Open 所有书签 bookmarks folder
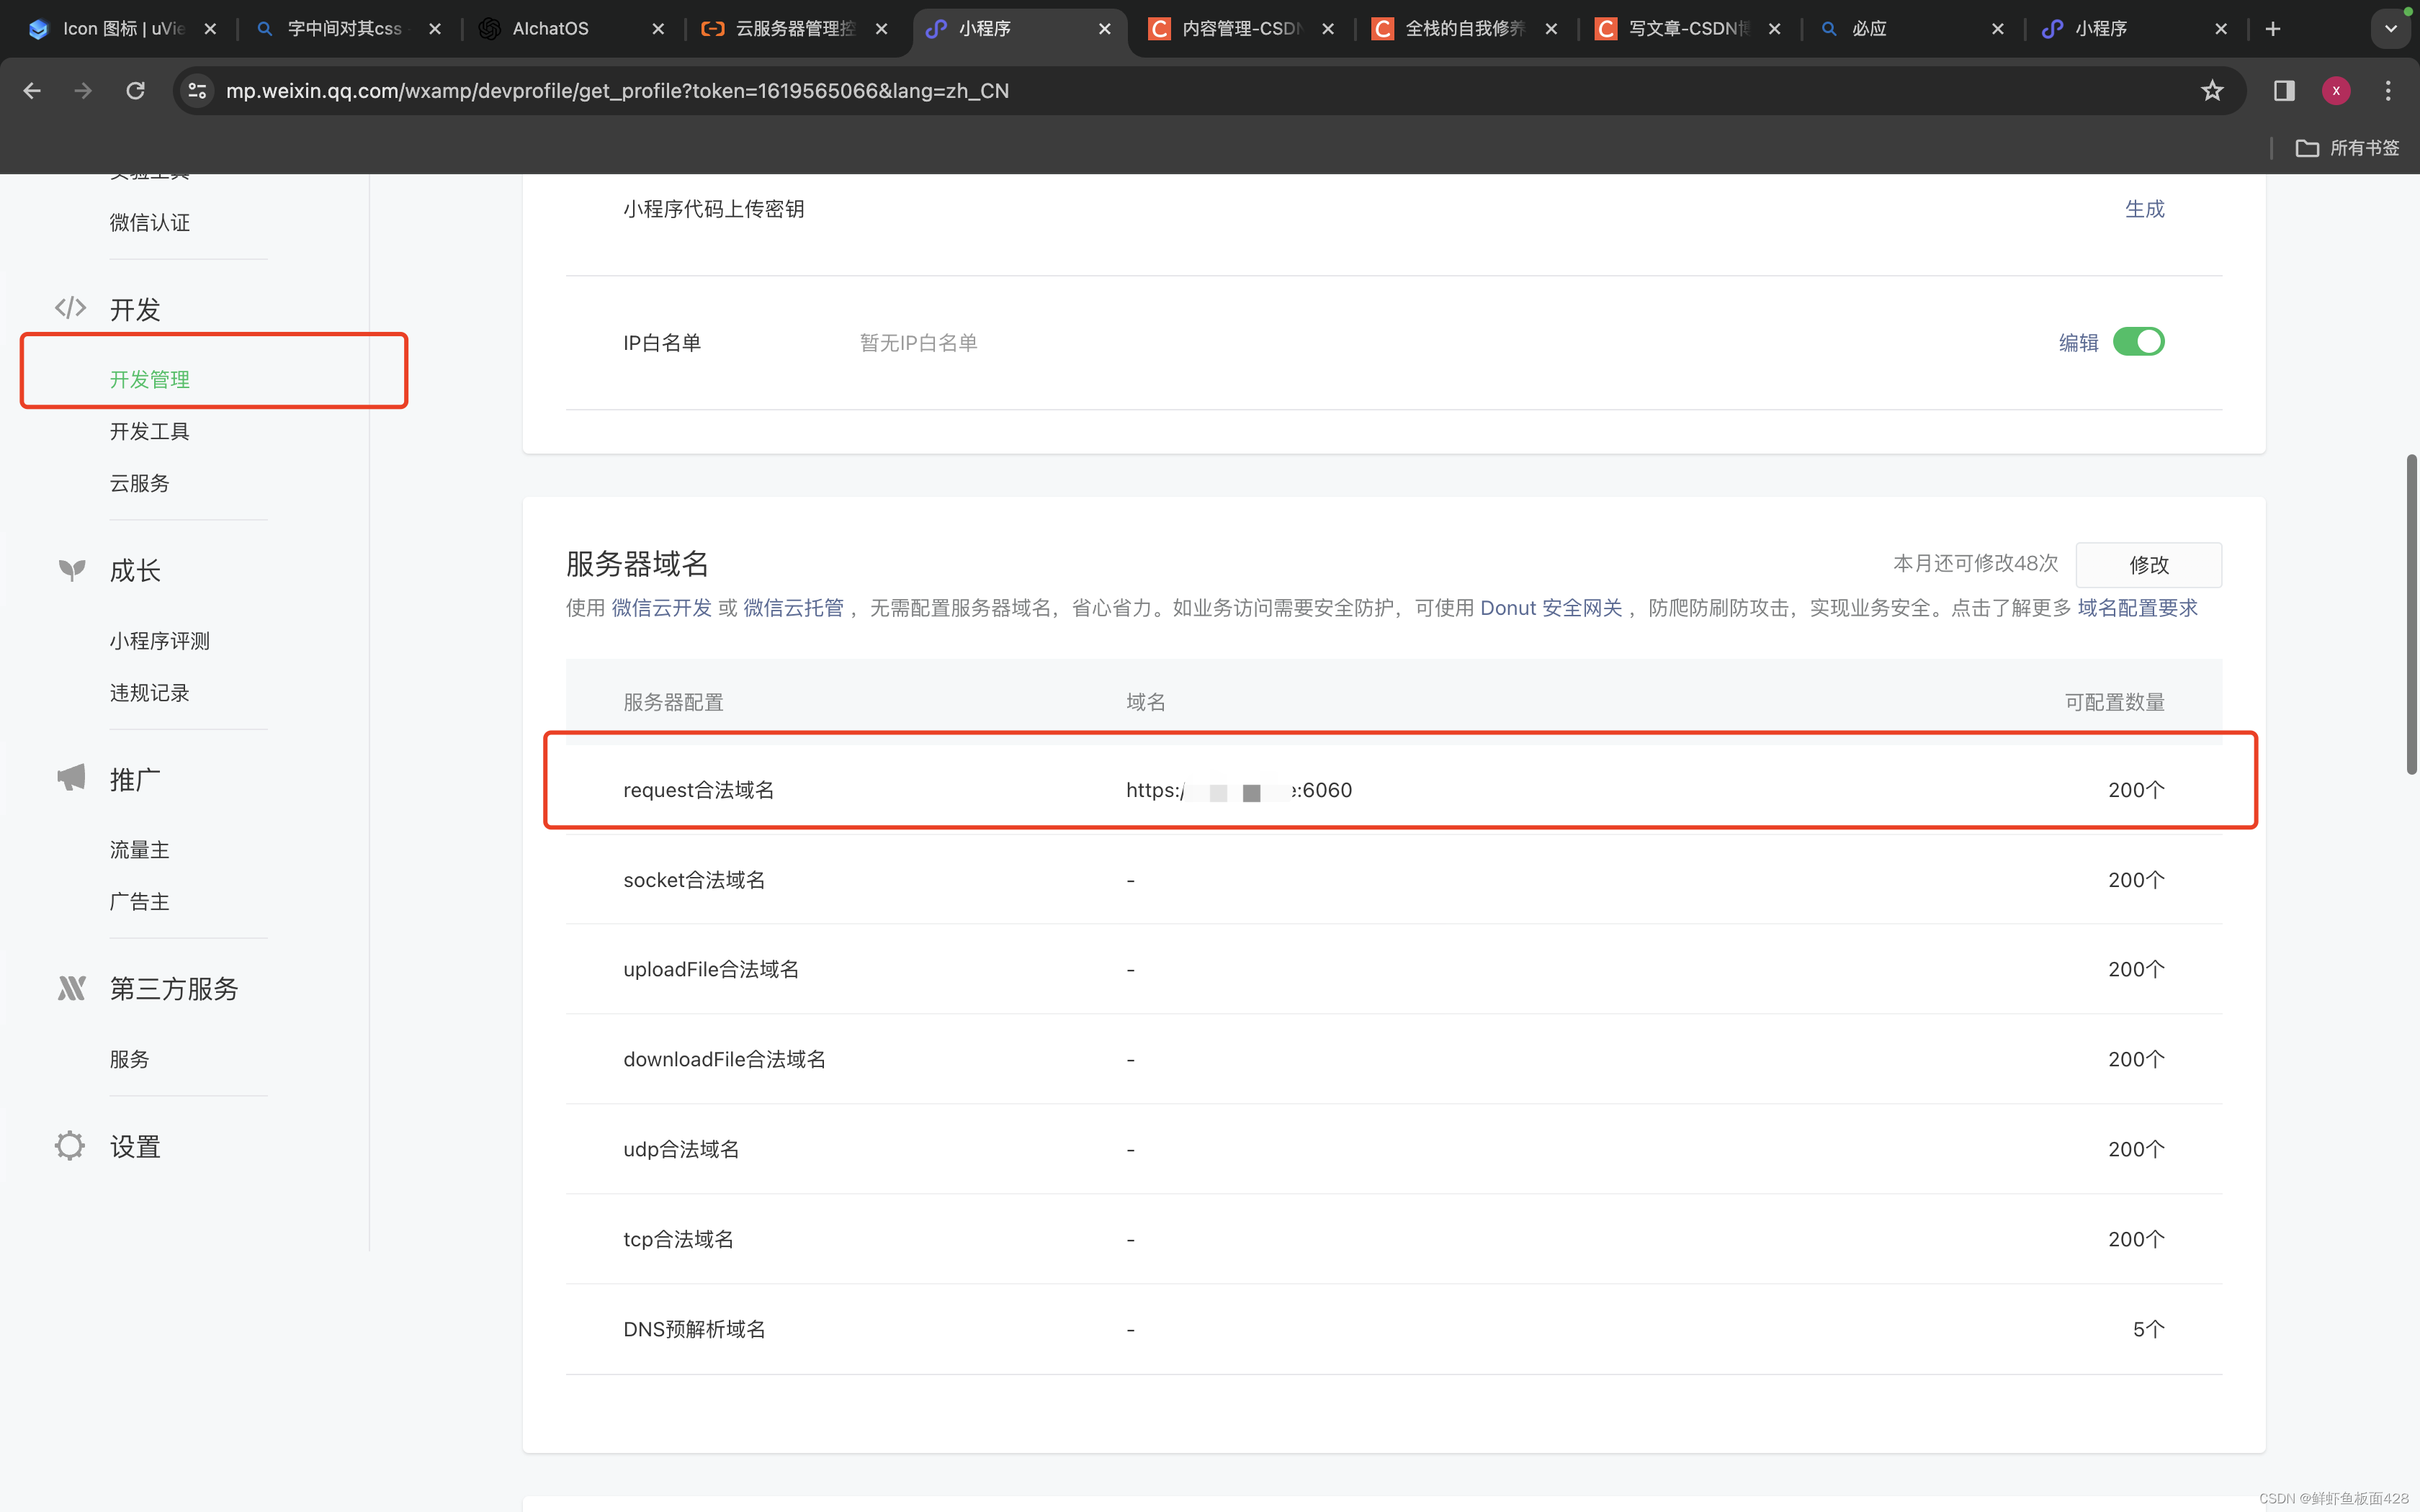Screen dimensions: 2420x1512 pos(2347,148)
